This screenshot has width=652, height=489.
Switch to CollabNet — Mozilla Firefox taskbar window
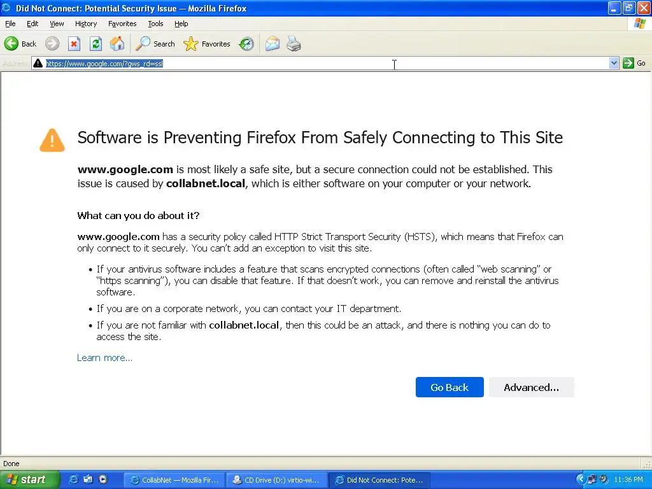(x=174, y=480)
